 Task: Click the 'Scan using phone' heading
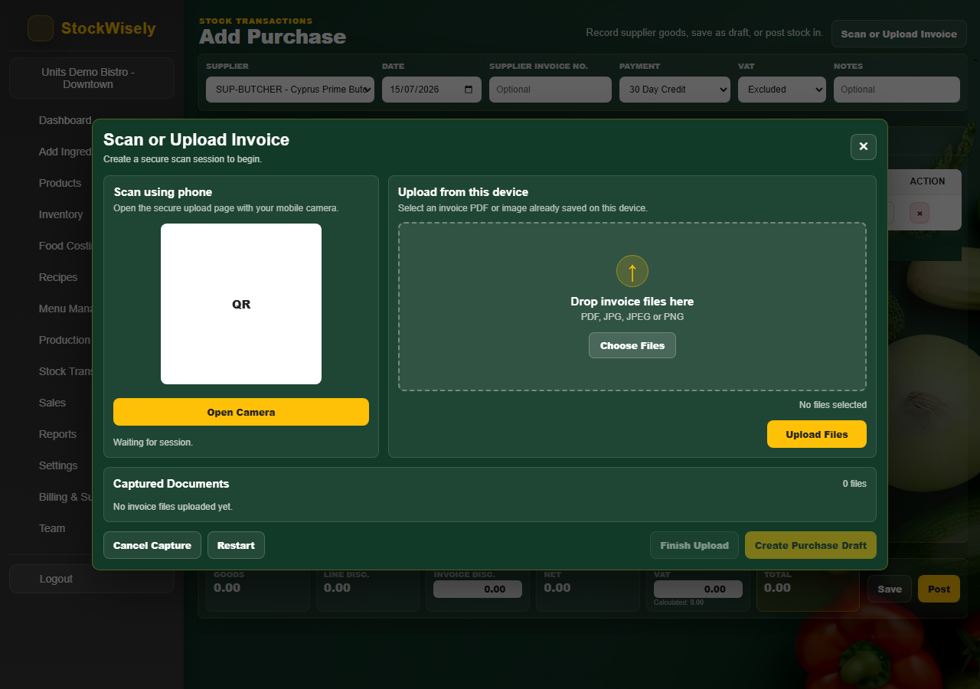click(163, 192)
